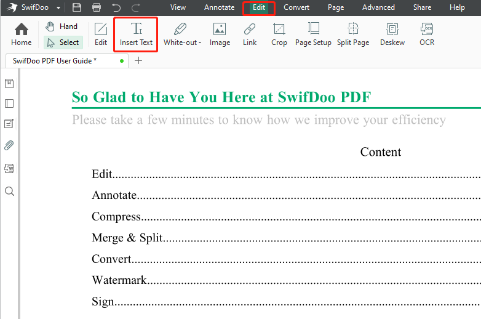Switch to Hand mode
This screenshot has width=481, height=319.
pos(62,26)
